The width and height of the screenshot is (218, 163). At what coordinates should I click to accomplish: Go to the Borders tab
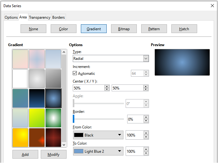[58, 17]
